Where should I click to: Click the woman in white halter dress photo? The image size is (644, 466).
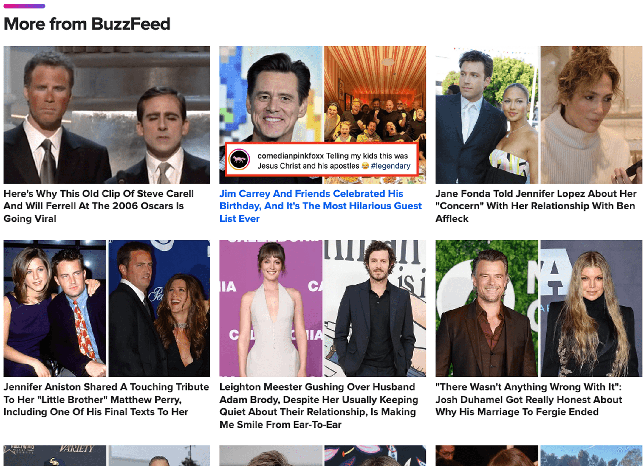pos(271,308)
